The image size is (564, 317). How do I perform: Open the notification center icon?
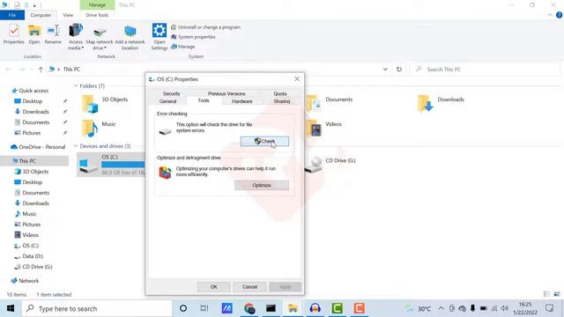click(549, 308)
